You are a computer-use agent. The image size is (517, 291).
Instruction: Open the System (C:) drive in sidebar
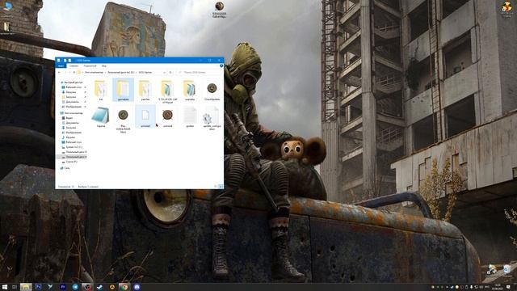click(x=73, y=147)
